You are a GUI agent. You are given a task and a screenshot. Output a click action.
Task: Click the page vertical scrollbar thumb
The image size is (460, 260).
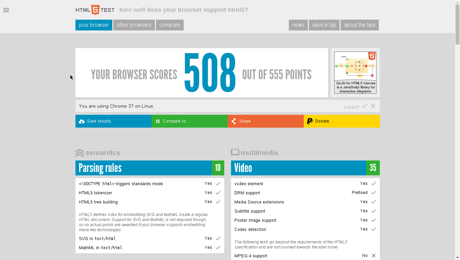pyautogui.click(x=457, y=25)
